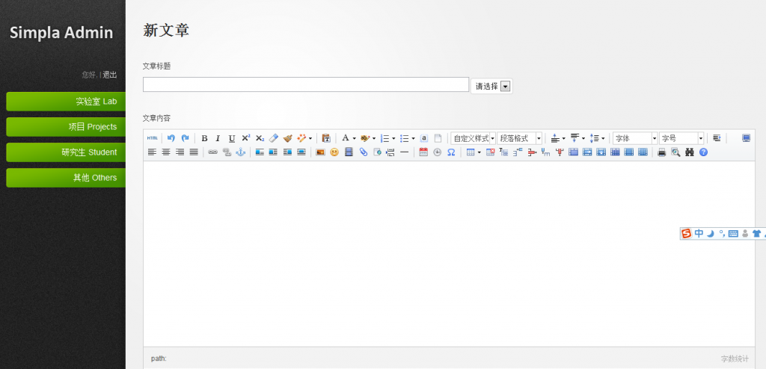766x369 pixels.
Task: Open the highlight background color dropdown arrow
Action: point(374,139)
